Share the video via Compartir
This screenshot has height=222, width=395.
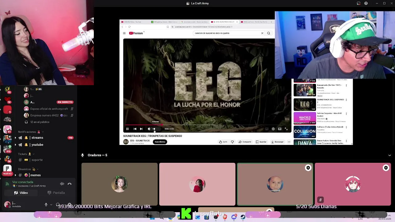[245, 142]
